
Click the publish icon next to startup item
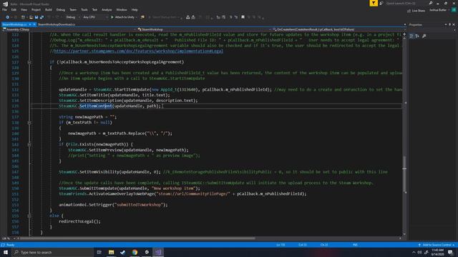pos(187,17)
